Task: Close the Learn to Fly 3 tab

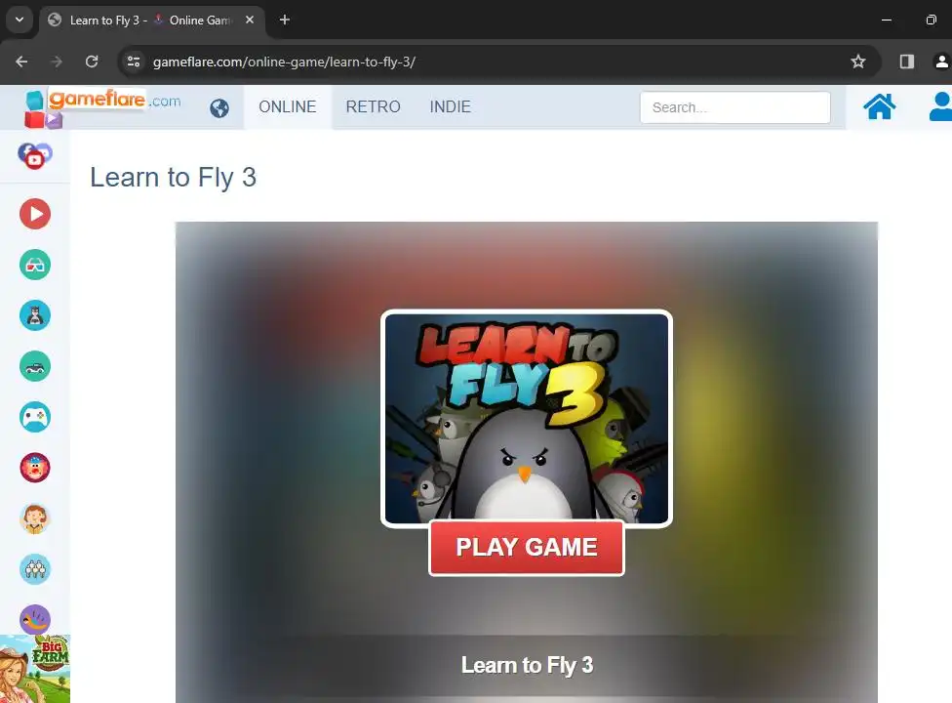Action: [x=250, y=21]
